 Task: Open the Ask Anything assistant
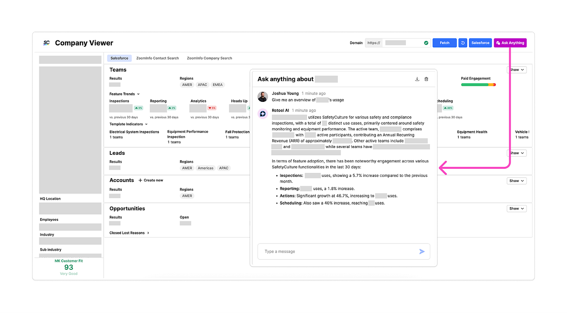pyautogui.click(x=510, y=43)
